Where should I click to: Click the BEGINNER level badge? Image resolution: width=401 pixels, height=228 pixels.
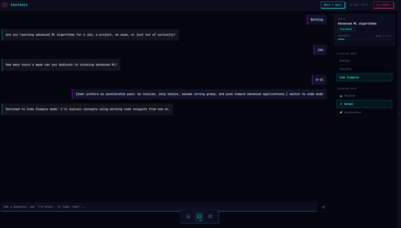pyautogui.click(x=346, y=29)
